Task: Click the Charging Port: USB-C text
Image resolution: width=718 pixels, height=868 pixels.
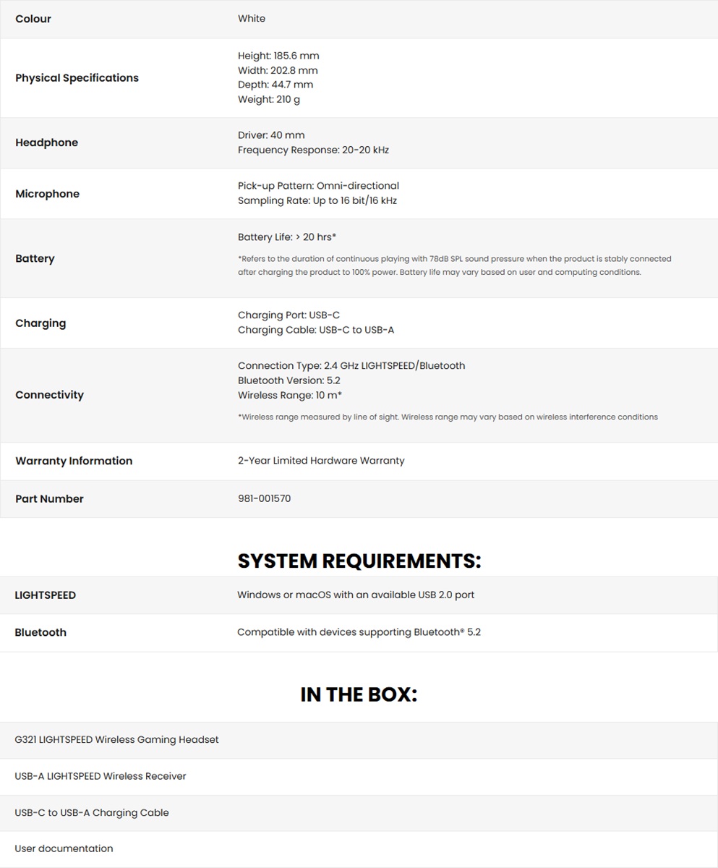Action: 289,315
